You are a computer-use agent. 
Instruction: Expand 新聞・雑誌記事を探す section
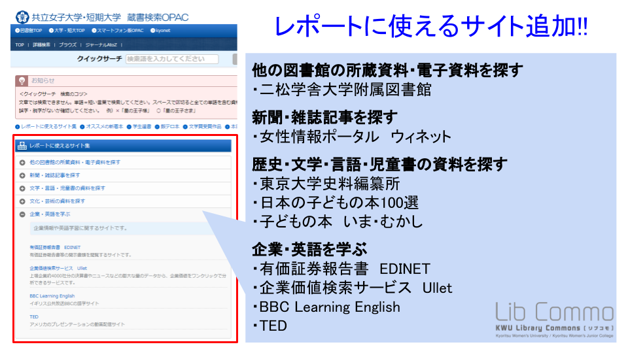[22, 175]
